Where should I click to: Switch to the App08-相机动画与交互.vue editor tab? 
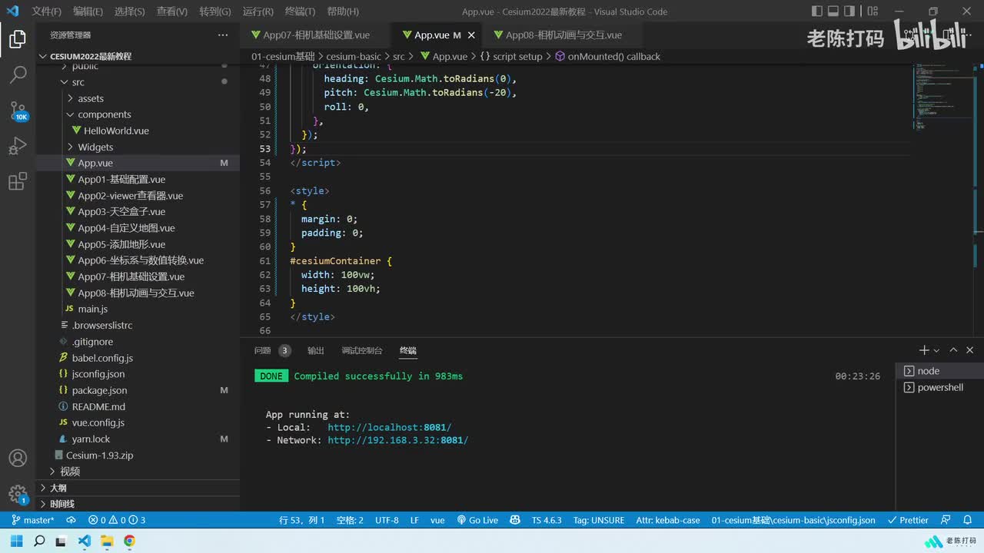[x=563, y=35]
